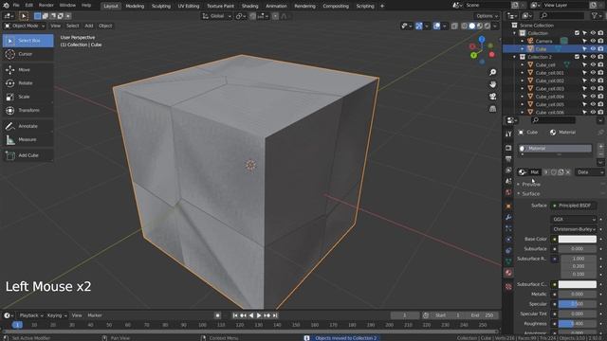The height and width of the screenshot is (341, 607).
Task: Adjust the Roughness slider
Action: (578, 324)
